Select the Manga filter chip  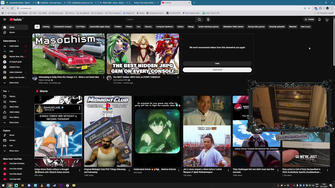point(191,27)
